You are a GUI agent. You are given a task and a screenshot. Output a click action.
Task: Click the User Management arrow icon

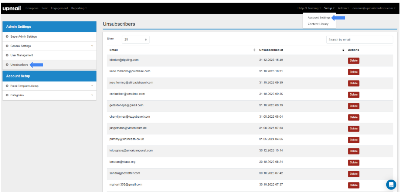click(x=7, y=55)
